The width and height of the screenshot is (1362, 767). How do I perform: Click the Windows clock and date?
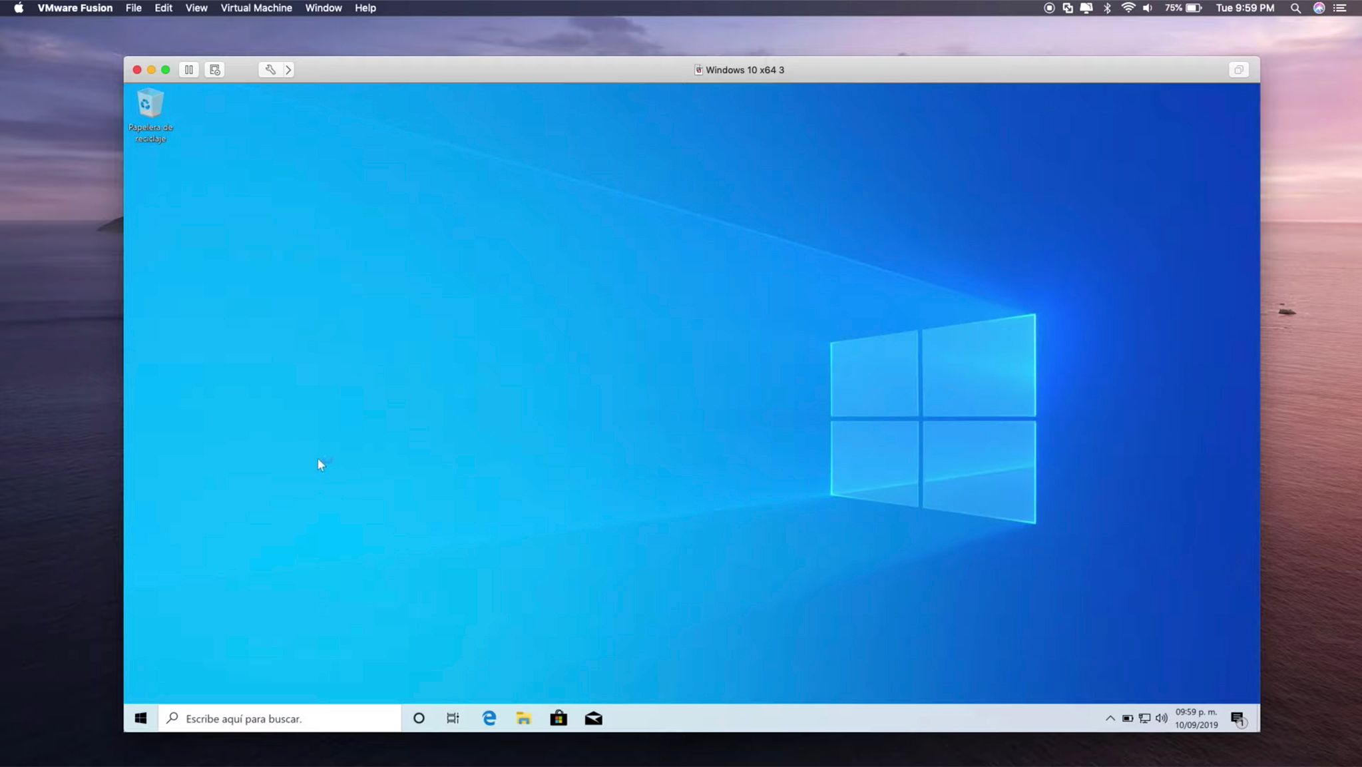[x=1196, y=718]
